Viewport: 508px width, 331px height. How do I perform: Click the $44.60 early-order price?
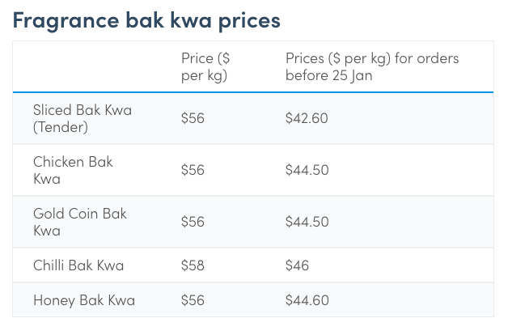click(307, 301)
